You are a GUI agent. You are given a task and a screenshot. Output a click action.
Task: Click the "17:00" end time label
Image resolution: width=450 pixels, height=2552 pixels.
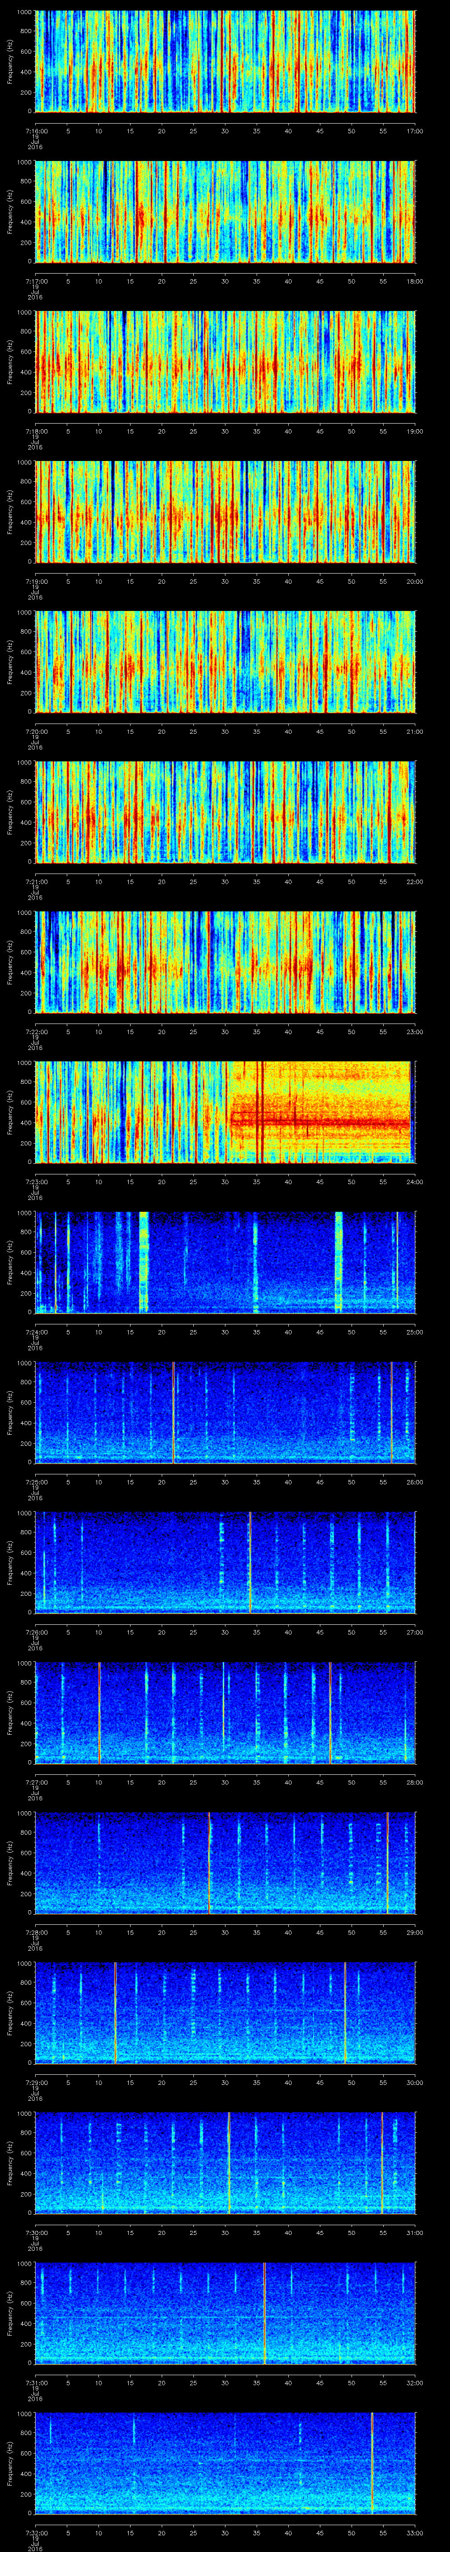click(414, 131)
